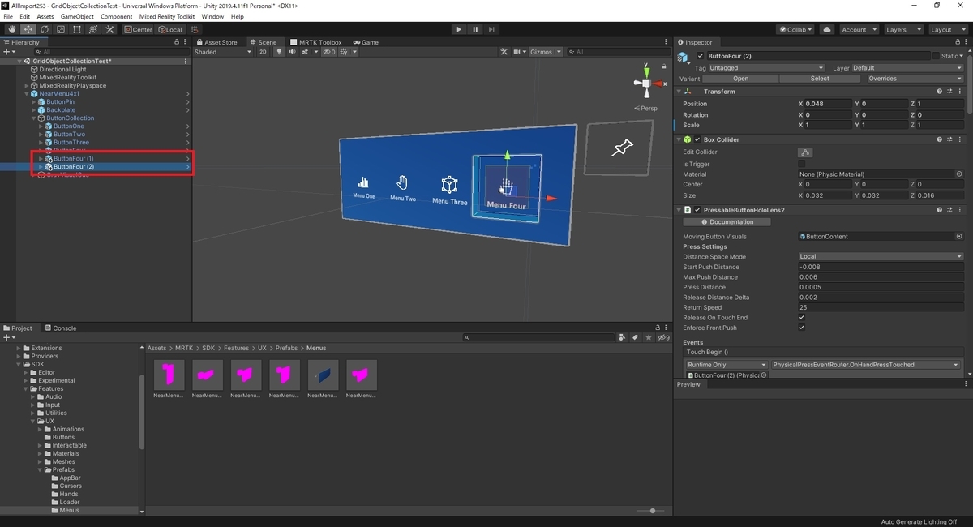
Task: Click the Edit Collider button
Action: [x=805, y=152]
